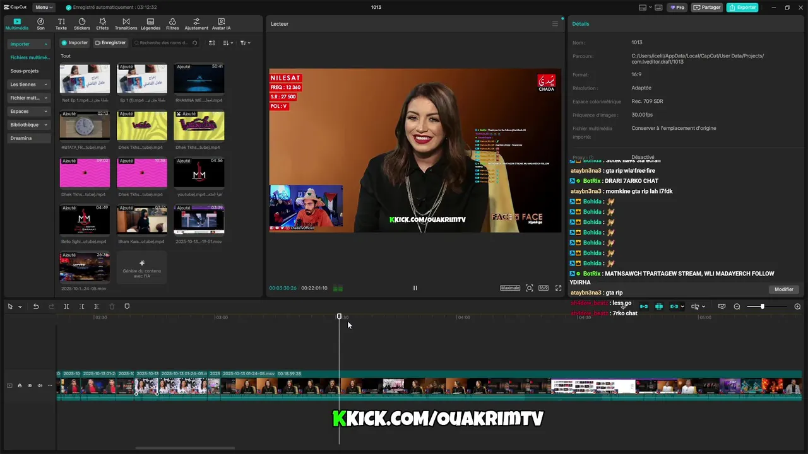
Task: Click the Importer media button
Action: [x=75, y=43]
